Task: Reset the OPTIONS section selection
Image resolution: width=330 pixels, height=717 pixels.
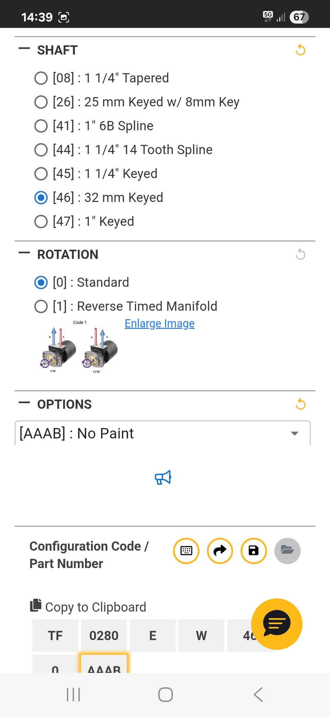Action: [x=300, y=404]
